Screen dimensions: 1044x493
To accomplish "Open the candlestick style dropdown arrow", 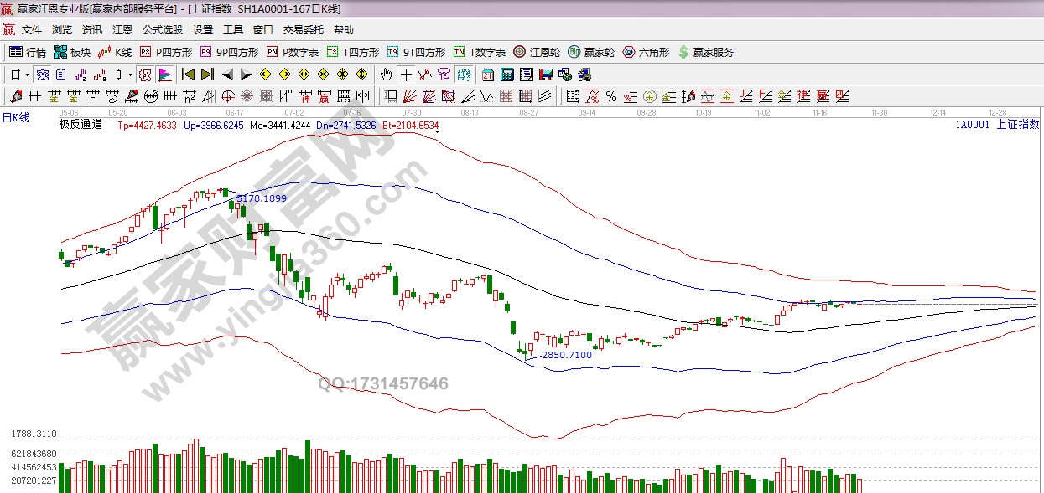I will (x=130, y=74).
